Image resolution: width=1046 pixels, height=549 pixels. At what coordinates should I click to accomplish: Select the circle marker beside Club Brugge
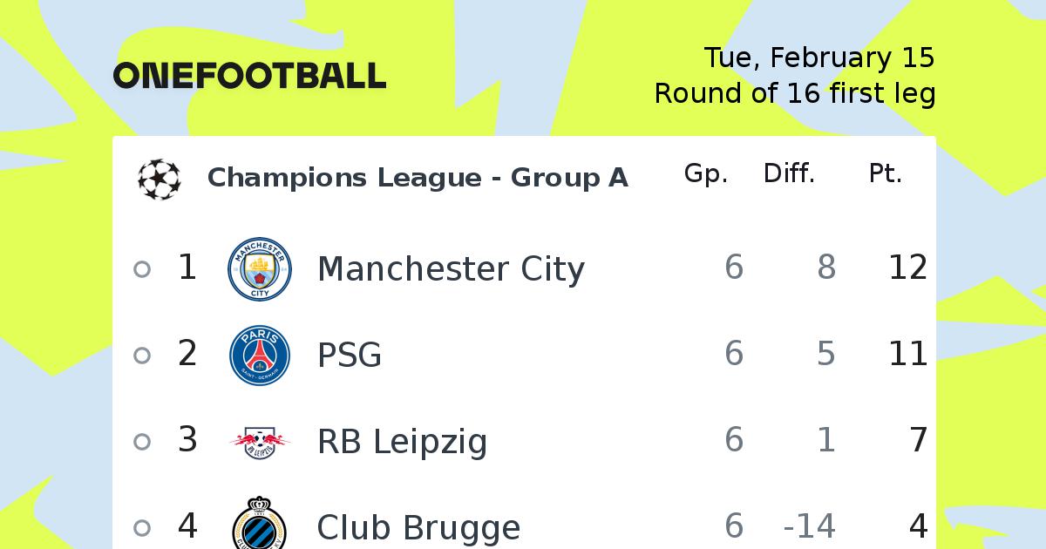coord(142,528)
